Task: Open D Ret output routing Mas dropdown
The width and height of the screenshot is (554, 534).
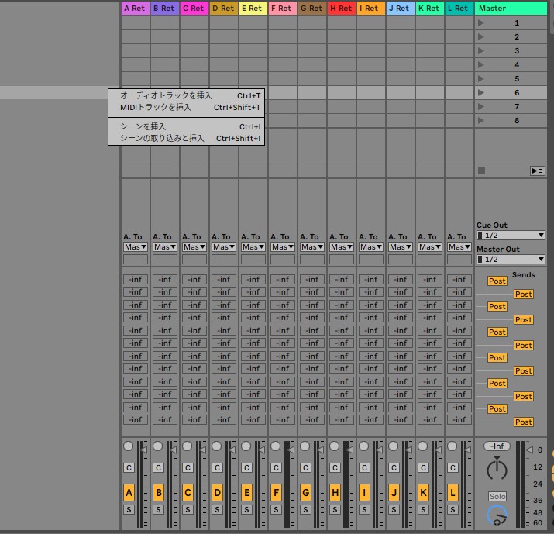Action: click(224, 247)
